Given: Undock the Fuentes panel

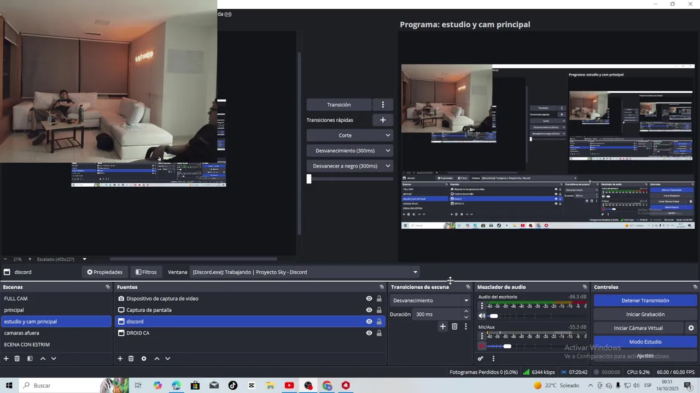Looking at the screenshot, I should point(382,287).
